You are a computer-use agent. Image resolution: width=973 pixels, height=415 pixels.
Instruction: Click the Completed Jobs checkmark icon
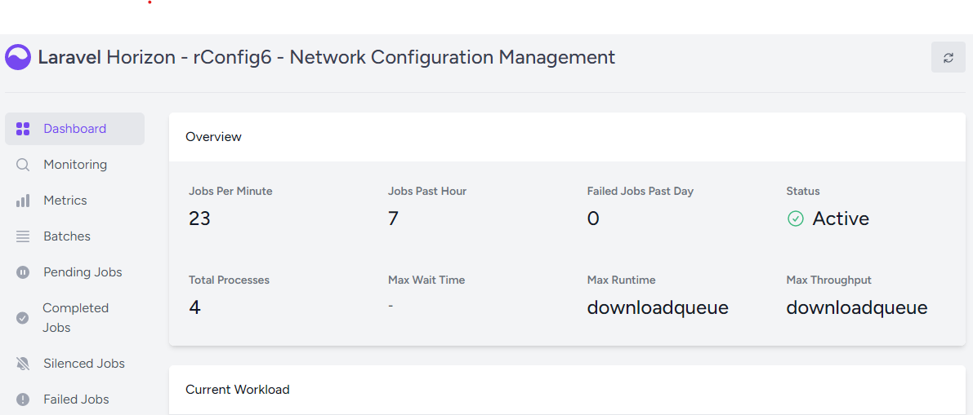(x=22, y=318)
